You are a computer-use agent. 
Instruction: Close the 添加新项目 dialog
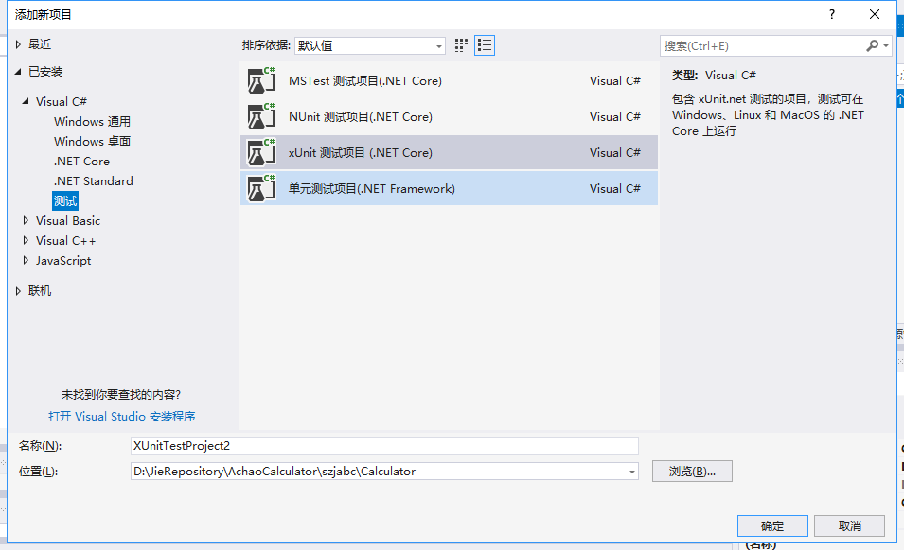tap(875, 14)
